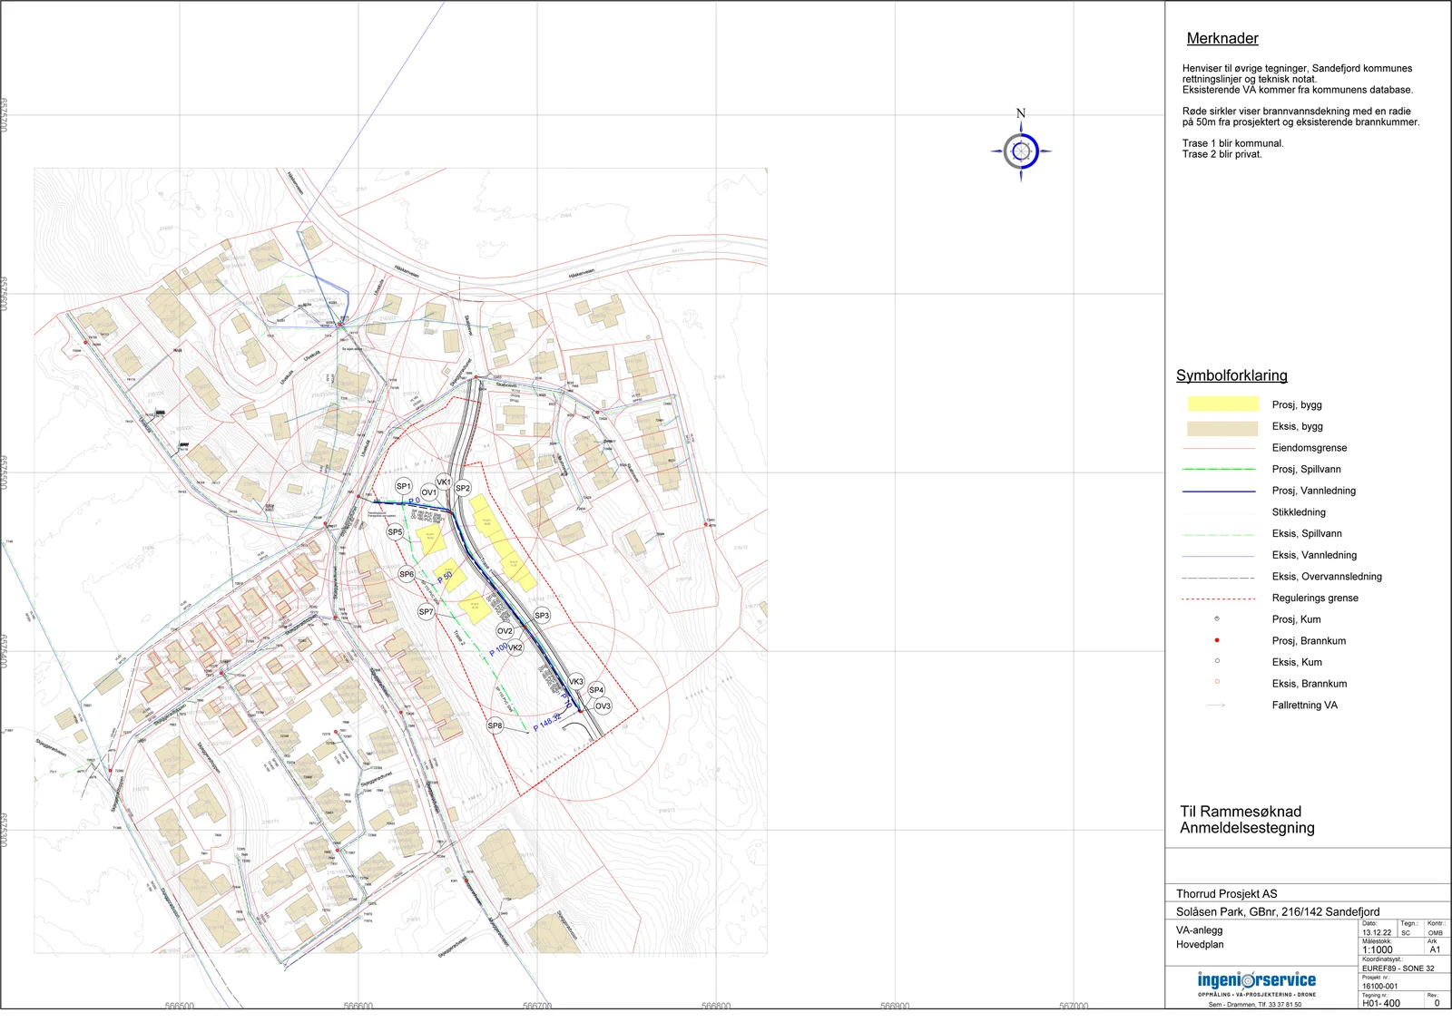This screenshot has height=1022, width=1452.
Task: Select the SP6 manhole marker circle
Action: click(407, 574)
